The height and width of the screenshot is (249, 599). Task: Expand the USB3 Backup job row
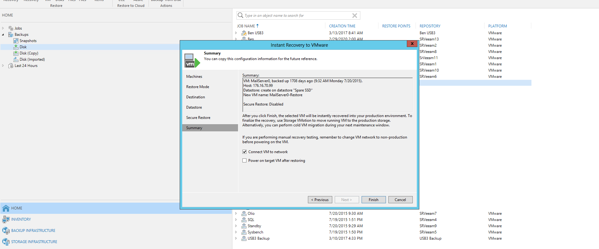tap(236, 238)
